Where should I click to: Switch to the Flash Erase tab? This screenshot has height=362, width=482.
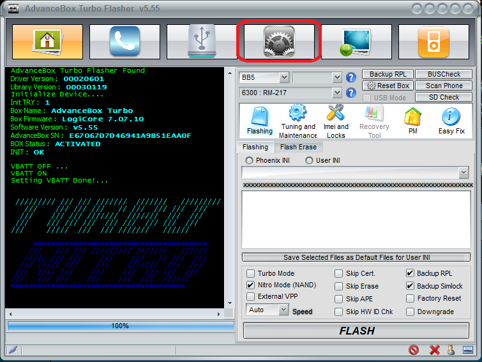point(298,147)
